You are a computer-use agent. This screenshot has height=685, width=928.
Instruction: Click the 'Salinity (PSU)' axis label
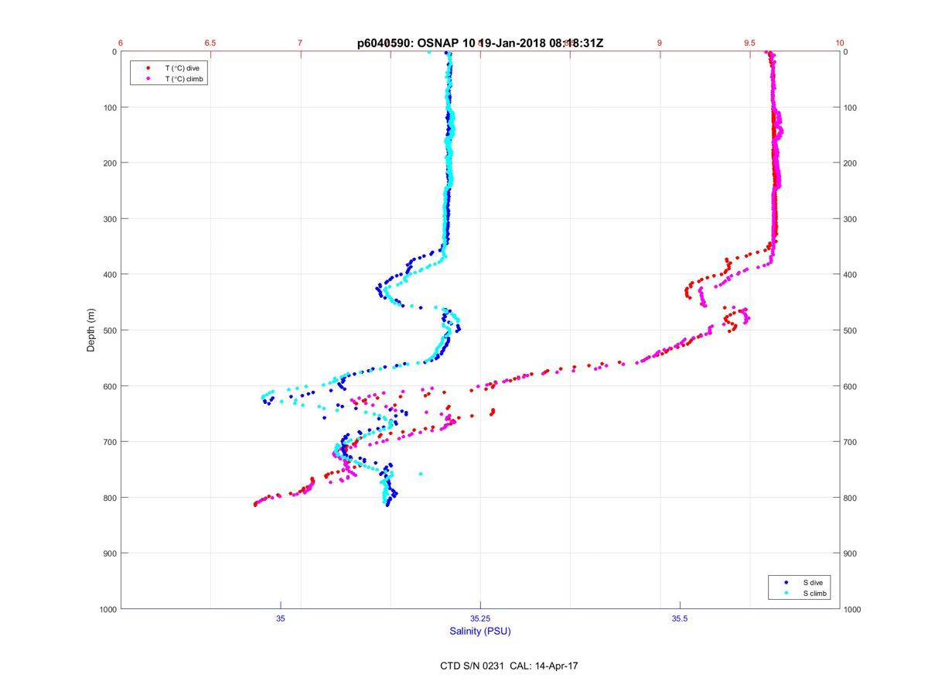[480, 631]
